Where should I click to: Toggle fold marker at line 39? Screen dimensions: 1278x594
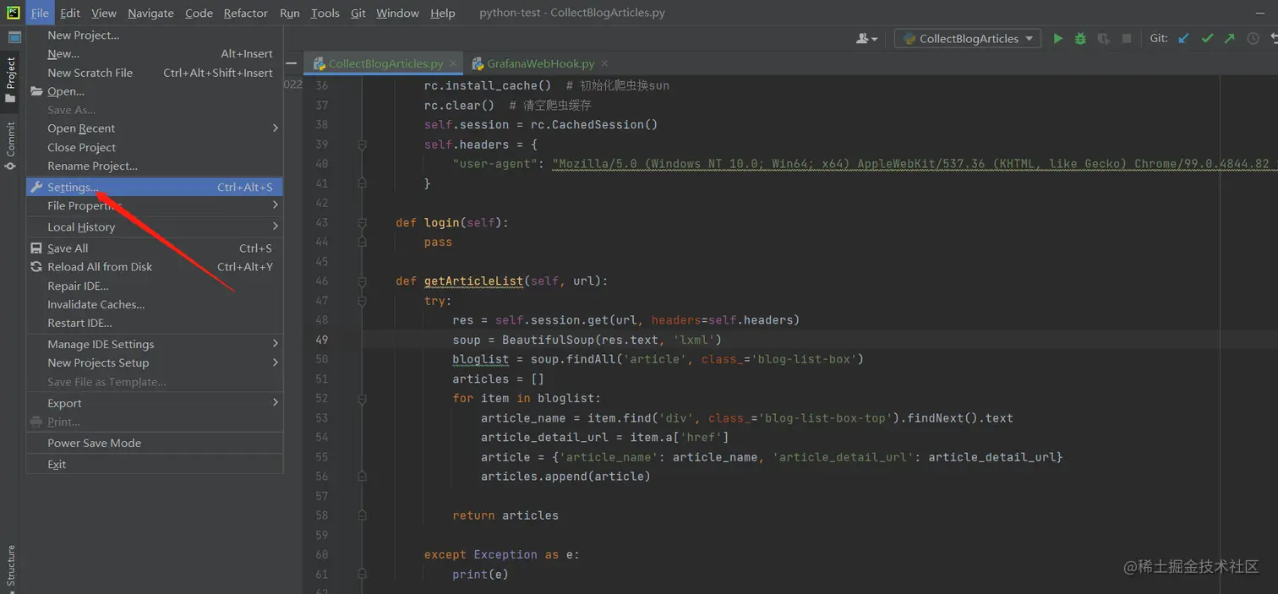(x=362, y=144)
